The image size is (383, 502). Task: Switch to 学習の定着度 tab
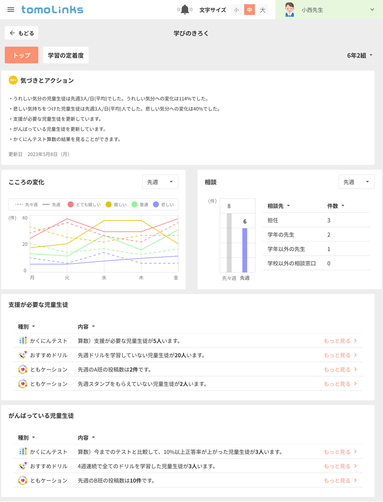66,55
